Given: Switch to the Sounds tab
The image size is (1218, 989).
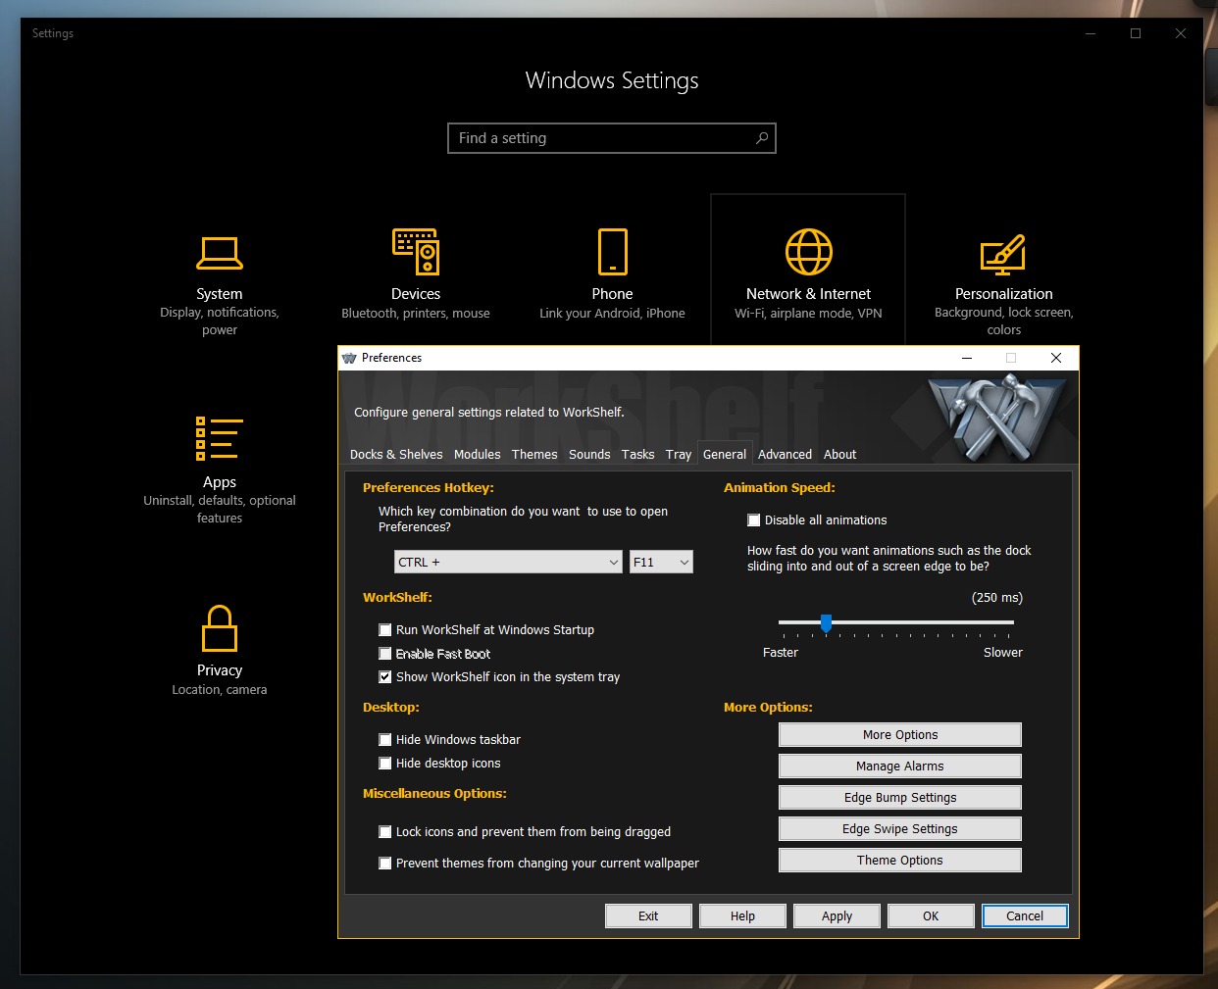Looking at the screenshot, I should (x=589, y=455).
